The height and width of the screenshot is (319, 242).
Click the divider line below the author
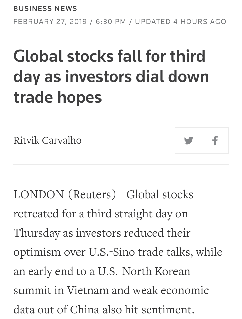(x=121, y=165)
